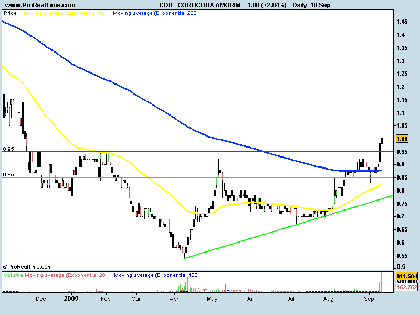Click the 0.95 red resistance line label
The width and height of the screenshot is (420, 315).
8,149
